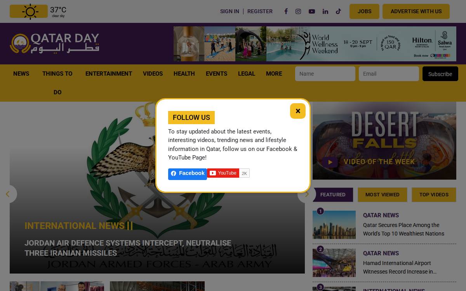Open the YouTube icon in the header
Screen dimensions: 466x291
[312, 11]
